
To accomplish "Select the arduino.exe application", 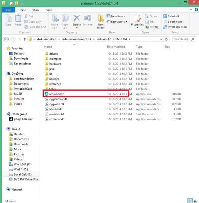I will (56, 94).
